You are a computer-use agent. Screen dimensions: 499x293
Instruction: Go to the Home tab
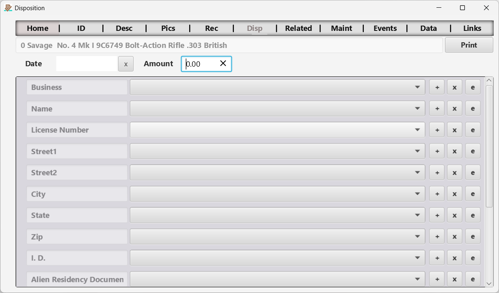click(38, 28)
